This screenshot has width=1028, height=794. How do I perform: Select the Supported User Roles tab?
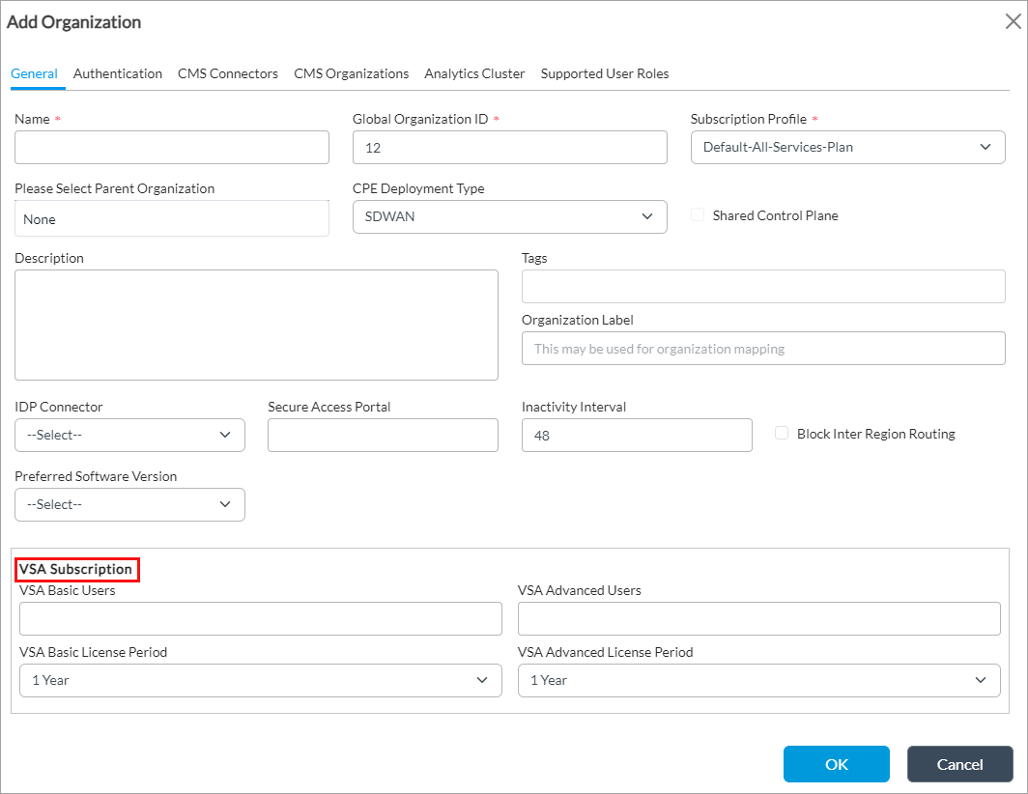[605, 73]
